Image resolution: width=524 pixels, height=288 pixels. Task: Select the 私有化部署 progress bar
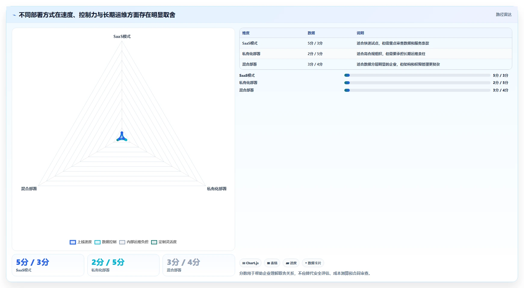pyautogui.click(x=417, y=83)
